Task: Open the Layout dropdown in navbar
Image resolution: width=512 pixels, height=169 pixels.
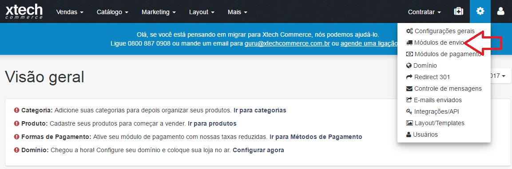Action: coord(202,12)
